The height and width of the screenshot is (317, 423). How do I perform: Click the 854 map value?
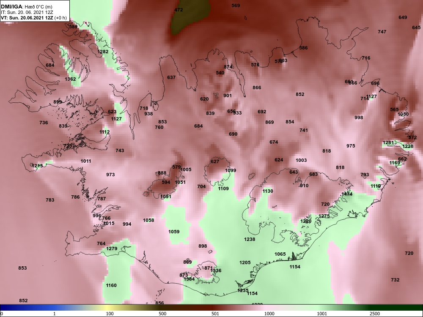290,122
